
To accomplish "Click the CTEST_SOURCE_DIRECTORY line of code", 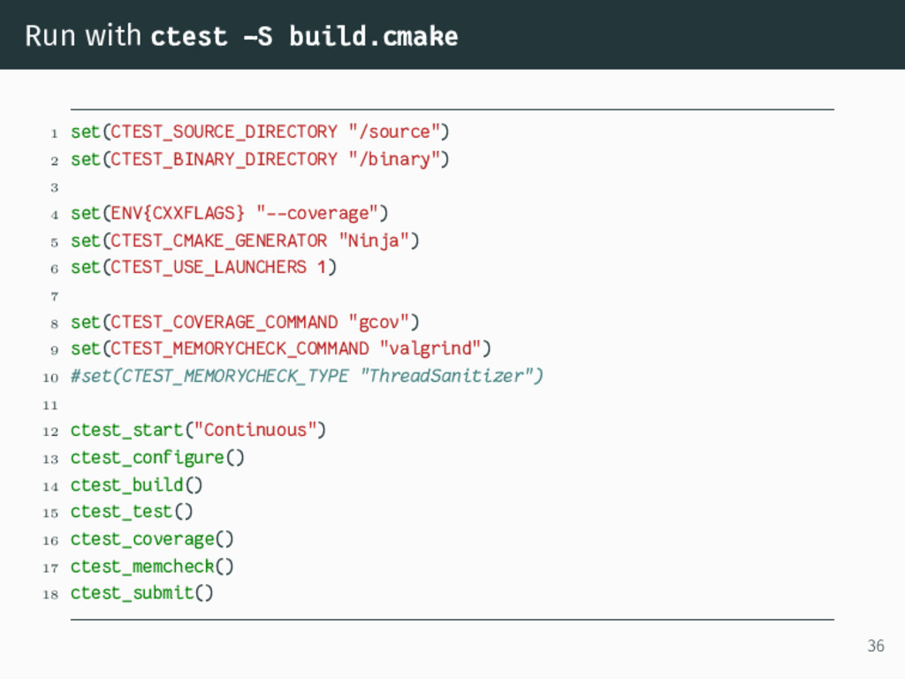I will pos(260,133).
